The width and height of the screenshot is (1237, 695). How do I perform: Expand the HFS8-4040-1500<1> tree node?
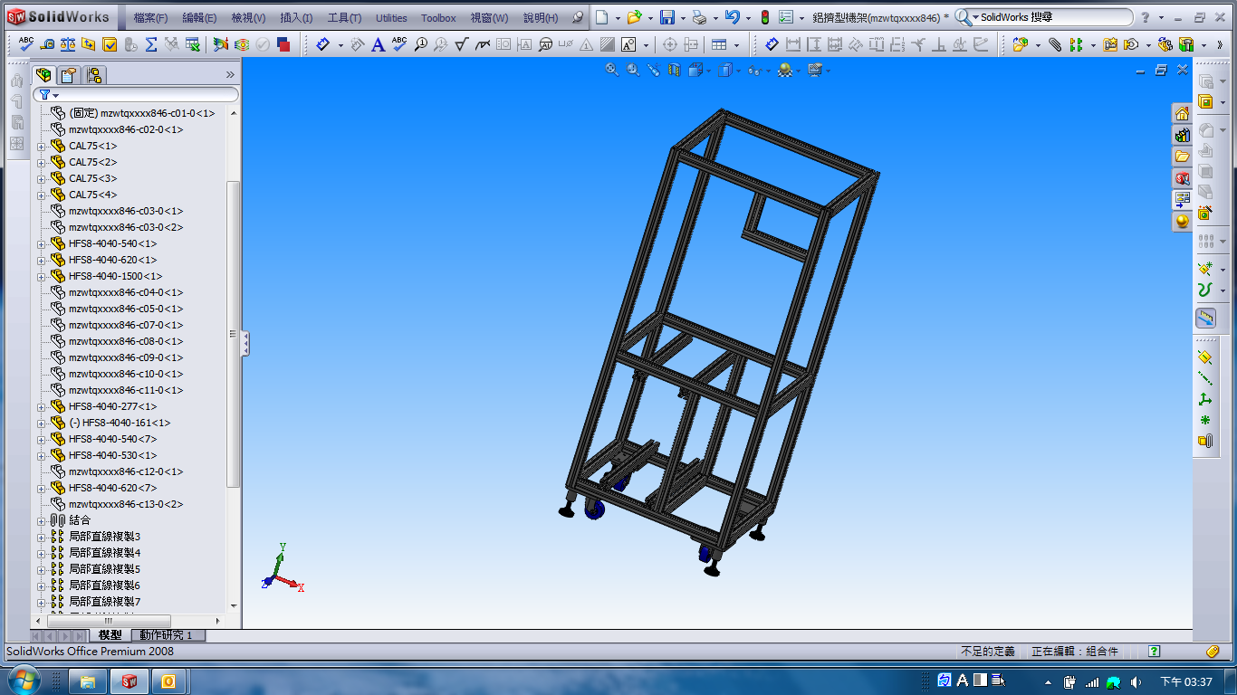(41, 277)
